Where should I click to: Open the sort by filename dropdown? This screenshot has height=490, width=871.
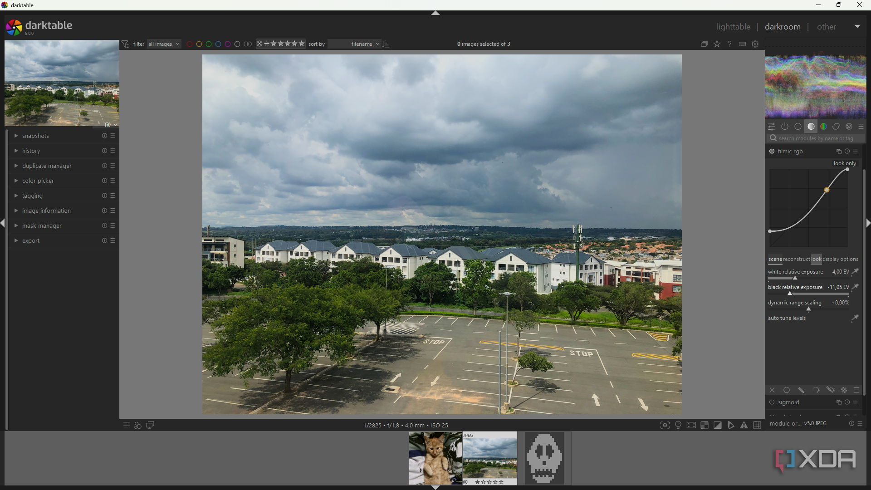tap(354, 44)
